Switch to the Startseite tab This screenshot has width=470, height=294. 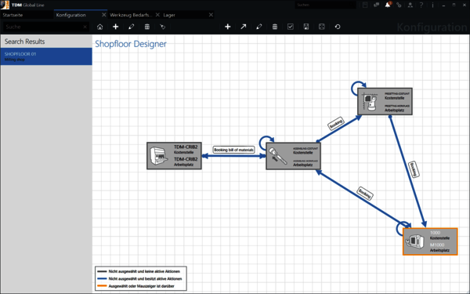tap(13, 15)
